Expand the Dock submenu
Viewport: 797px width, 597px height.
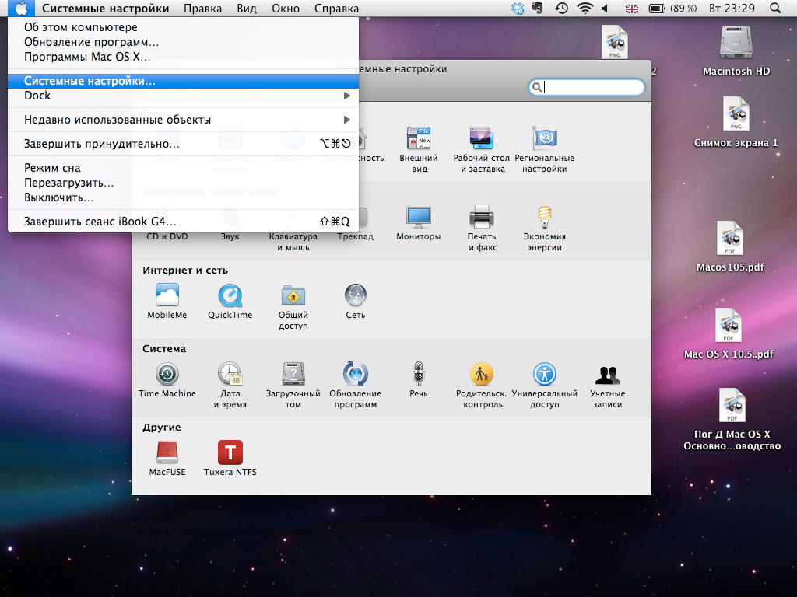point(184,96)
